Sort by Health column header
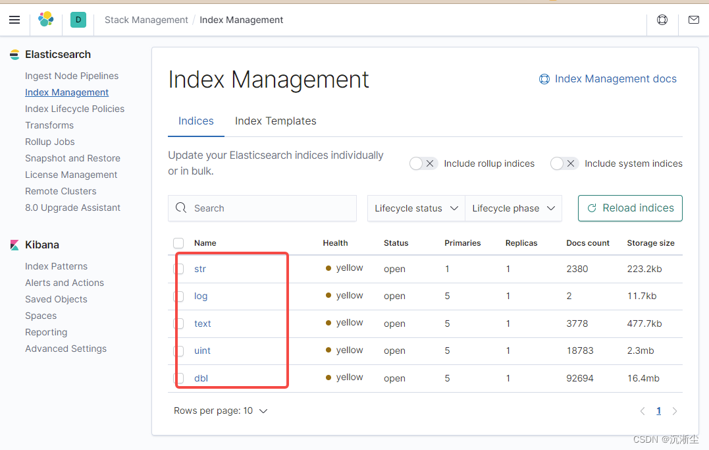The width and height of the screenshot is (709, 450). coord(335,243)
